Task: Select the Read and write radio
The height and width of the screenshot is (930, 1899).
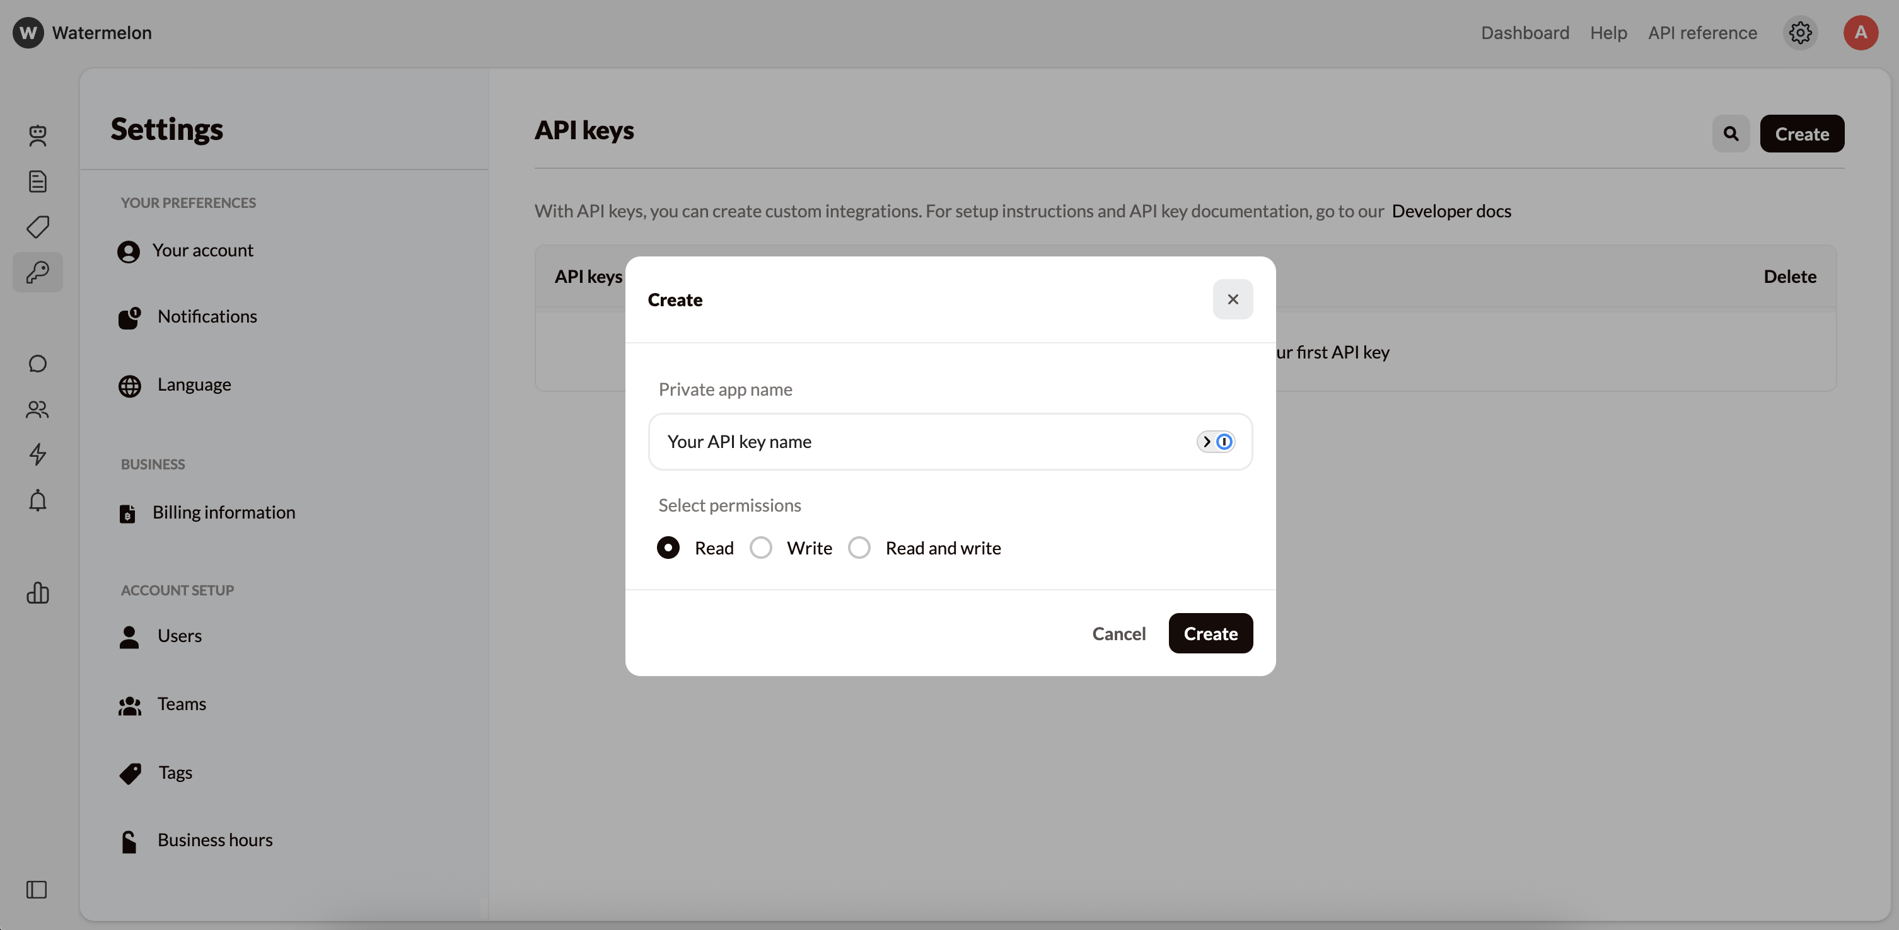Action: [x=859, y=548]
